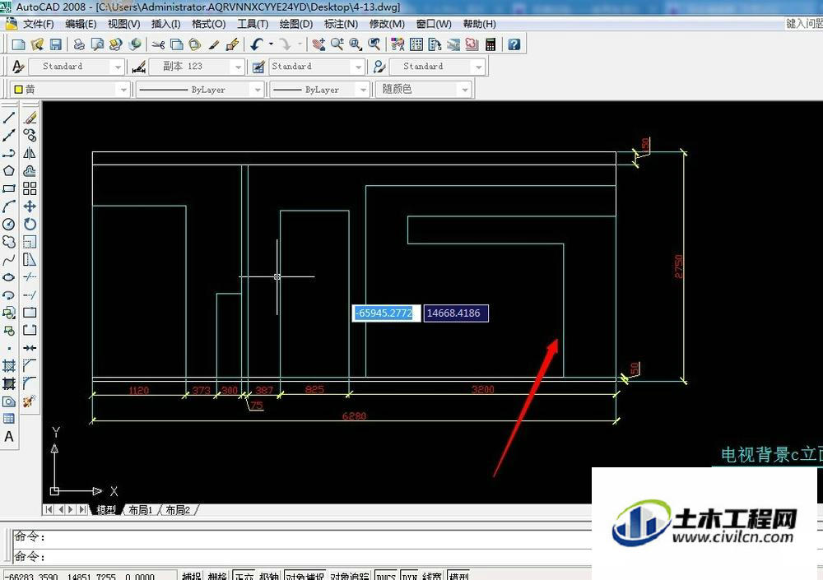Toggle DYN dynamic input in status bar
The image size is (823, 580).
click(x=409, y=577)
